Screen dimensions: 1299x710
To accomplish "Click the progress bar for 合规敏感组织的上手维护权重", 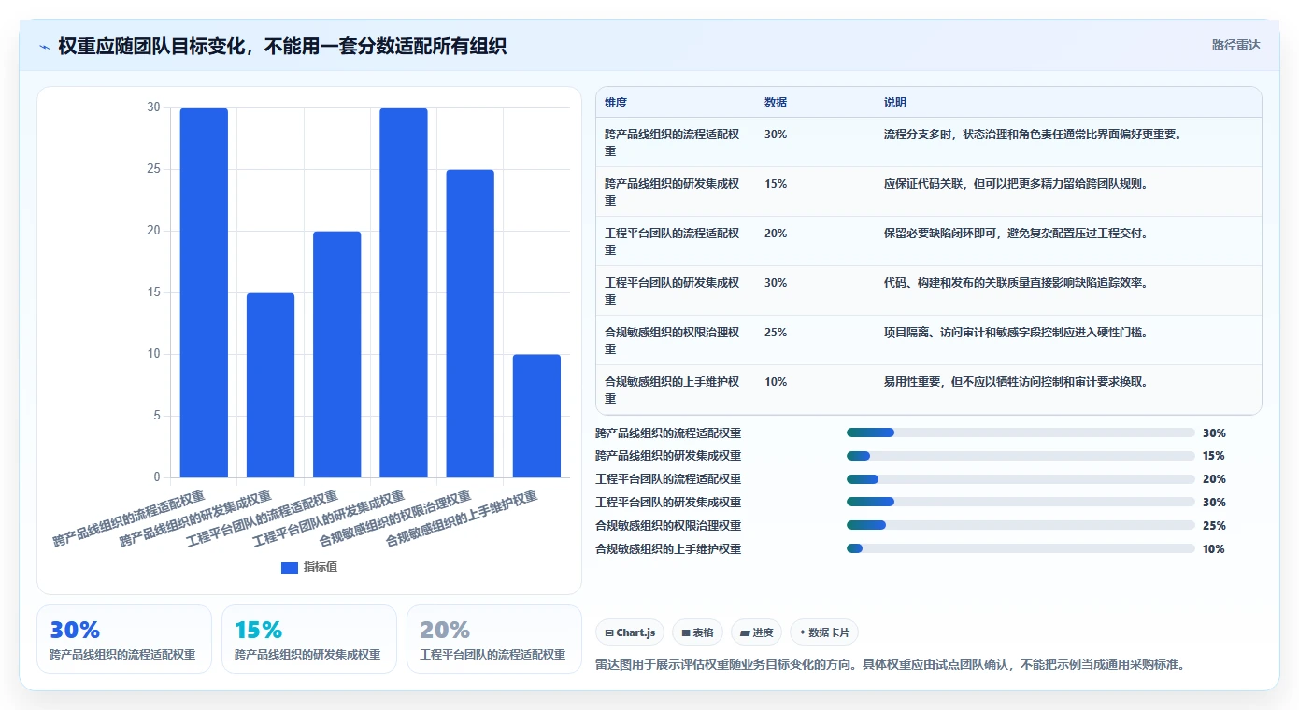I will tap(1021, 548).
